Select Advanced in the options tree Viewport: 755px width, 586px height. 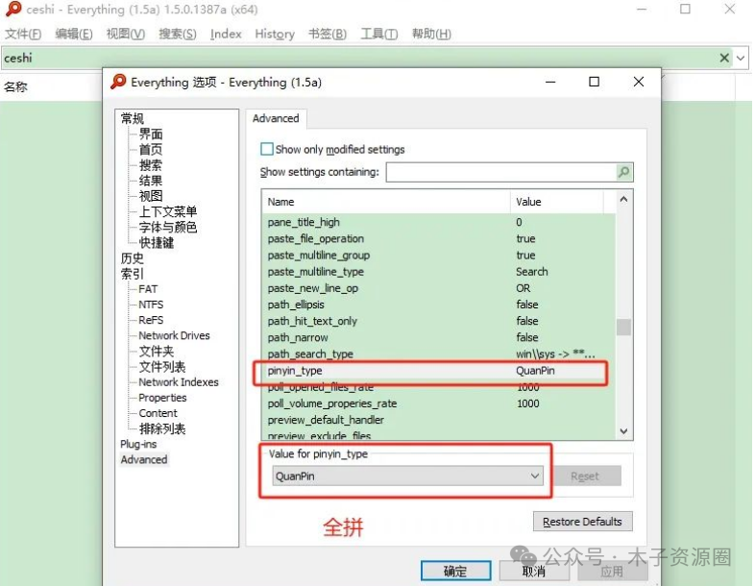(x=144, y=459)
